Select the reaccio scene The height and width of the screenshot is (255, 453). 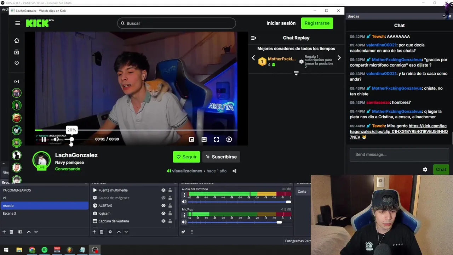[x=44, y=206]
